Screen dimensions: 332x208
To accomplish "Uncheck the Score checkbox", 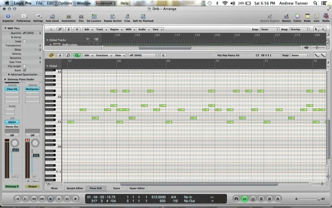I will (x=24, y=70).
